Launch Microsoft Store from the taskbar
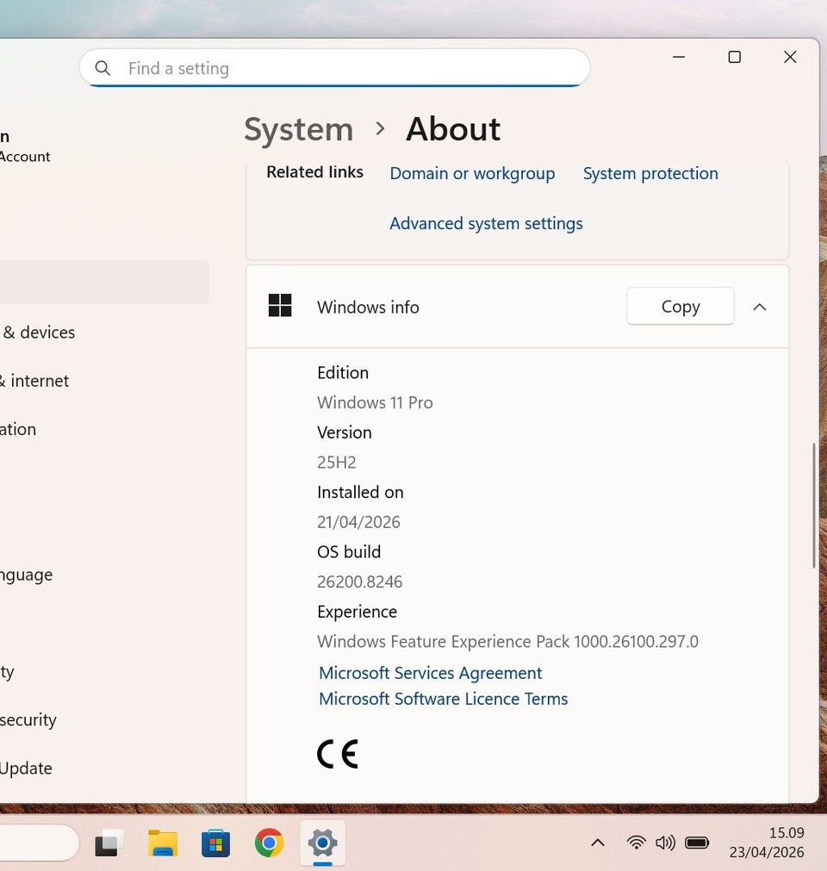The image size is (827, 871). (215, 843)
